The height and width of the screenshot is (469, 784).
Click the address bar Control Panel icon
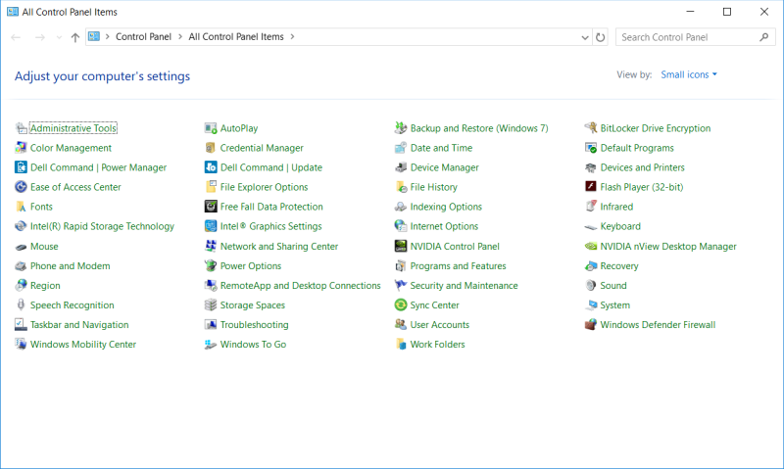click(94, 36)
